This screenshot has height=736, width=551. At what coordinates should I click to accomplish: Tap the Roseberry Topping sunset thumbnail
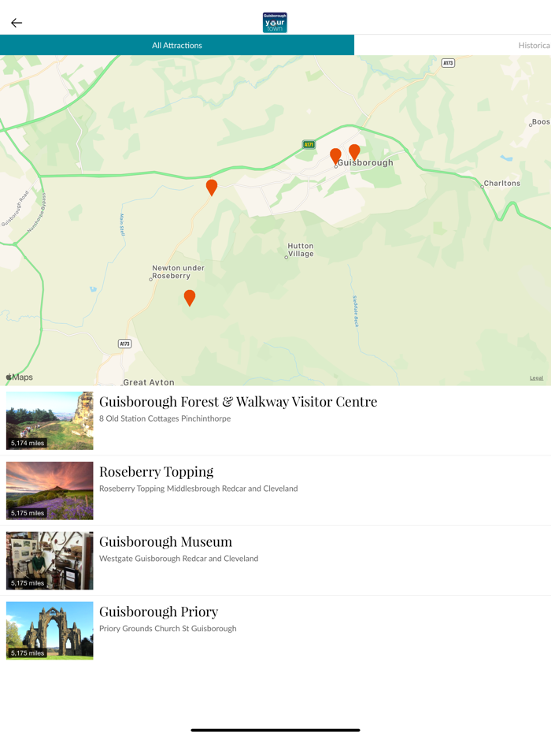(50, 490)
